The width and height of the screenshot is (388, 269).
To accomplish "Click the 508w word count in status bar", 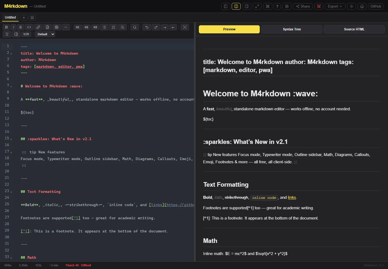I will 8,265.
